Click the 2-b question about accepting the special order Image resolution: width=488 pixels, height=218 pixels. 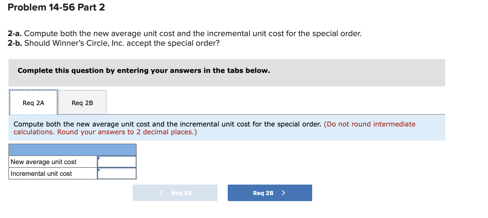(x=113, y=43)
